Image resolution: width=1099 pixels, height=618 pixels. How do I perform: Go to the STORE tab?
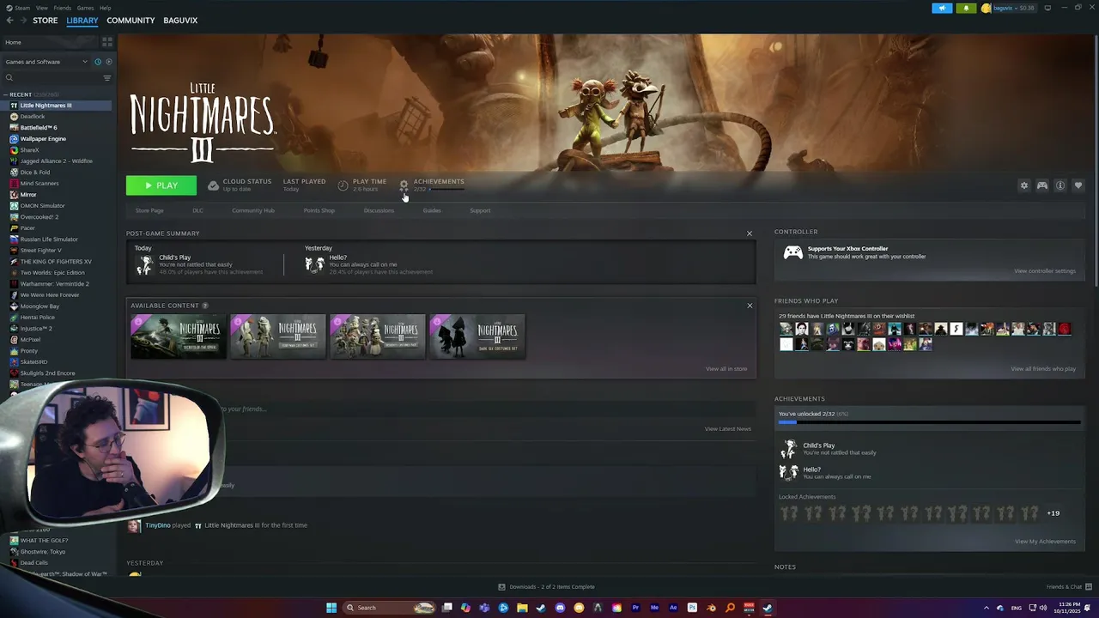[x=45, y=21]
